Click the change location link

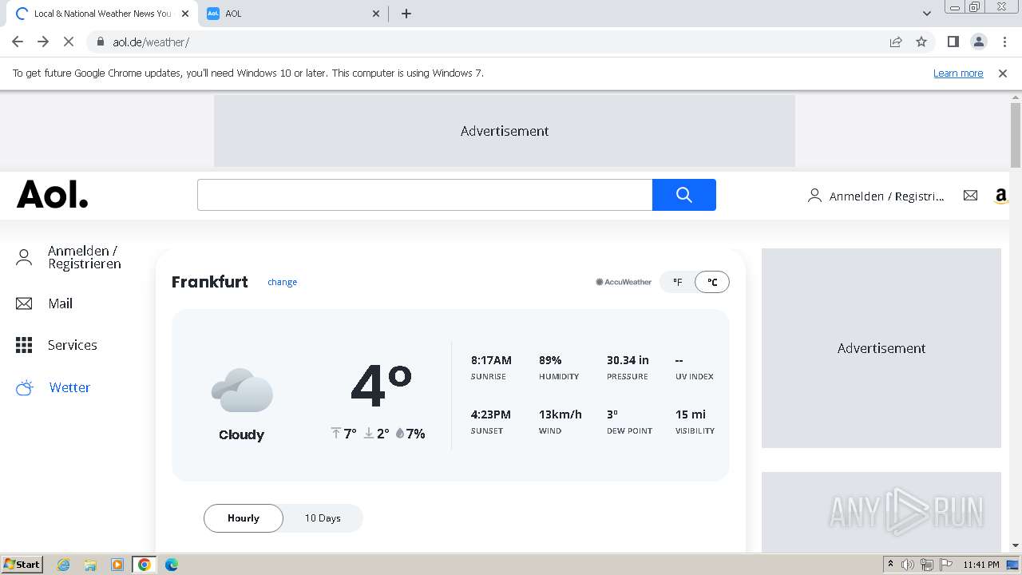coord(282,282)
